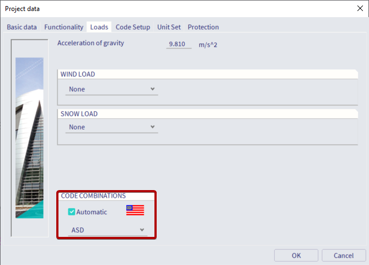The height and width of the screenshot is (265, 369).
Task: Click the US flag national code icon
Action: (x=135, y=210)
